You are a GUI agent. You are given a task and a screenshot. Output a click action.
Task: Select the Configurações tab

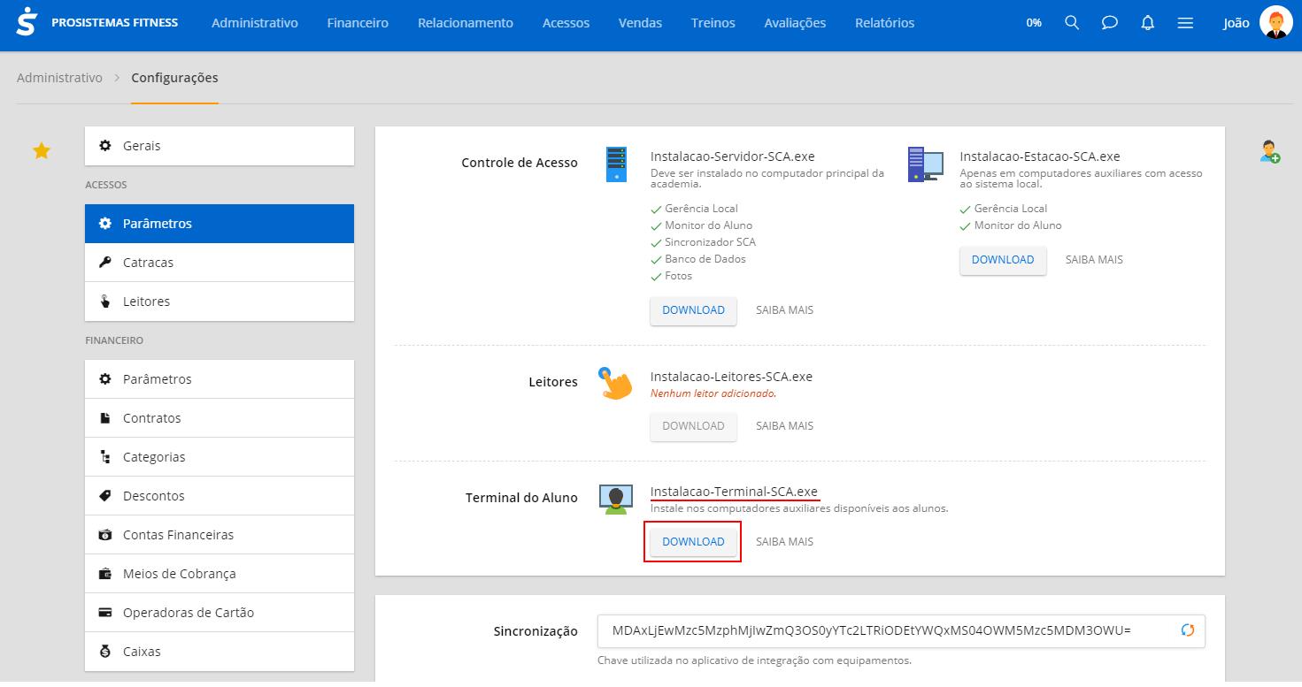coord(174,78)
